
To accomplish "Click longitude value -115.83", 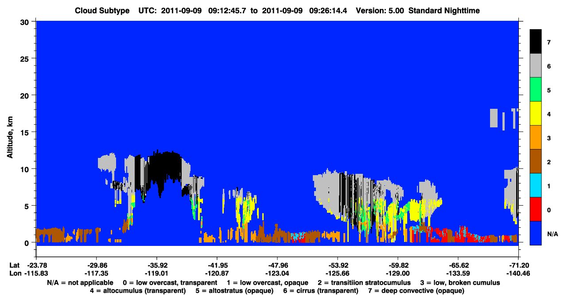I will click(x=36, y=273).
